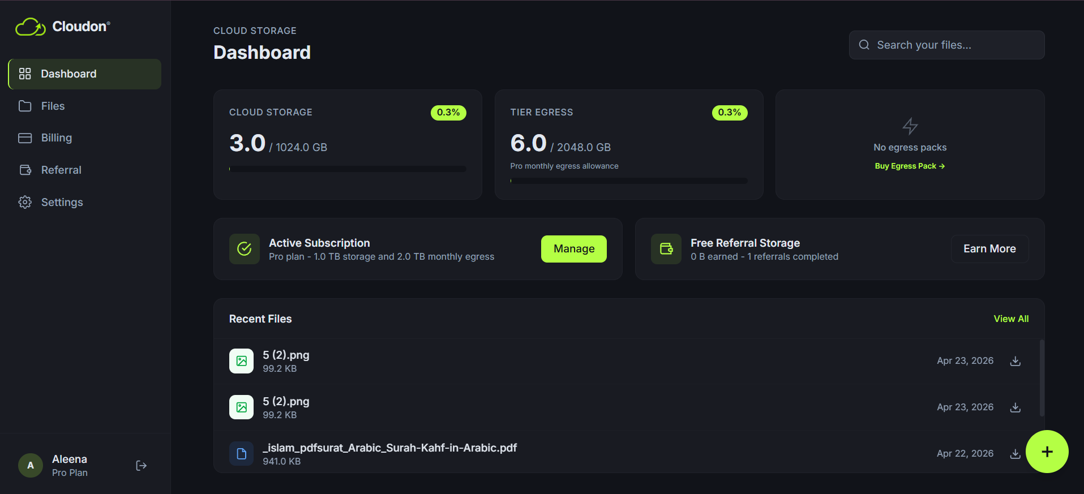
Task: Open Files using the folder icon
Action: 24,106
